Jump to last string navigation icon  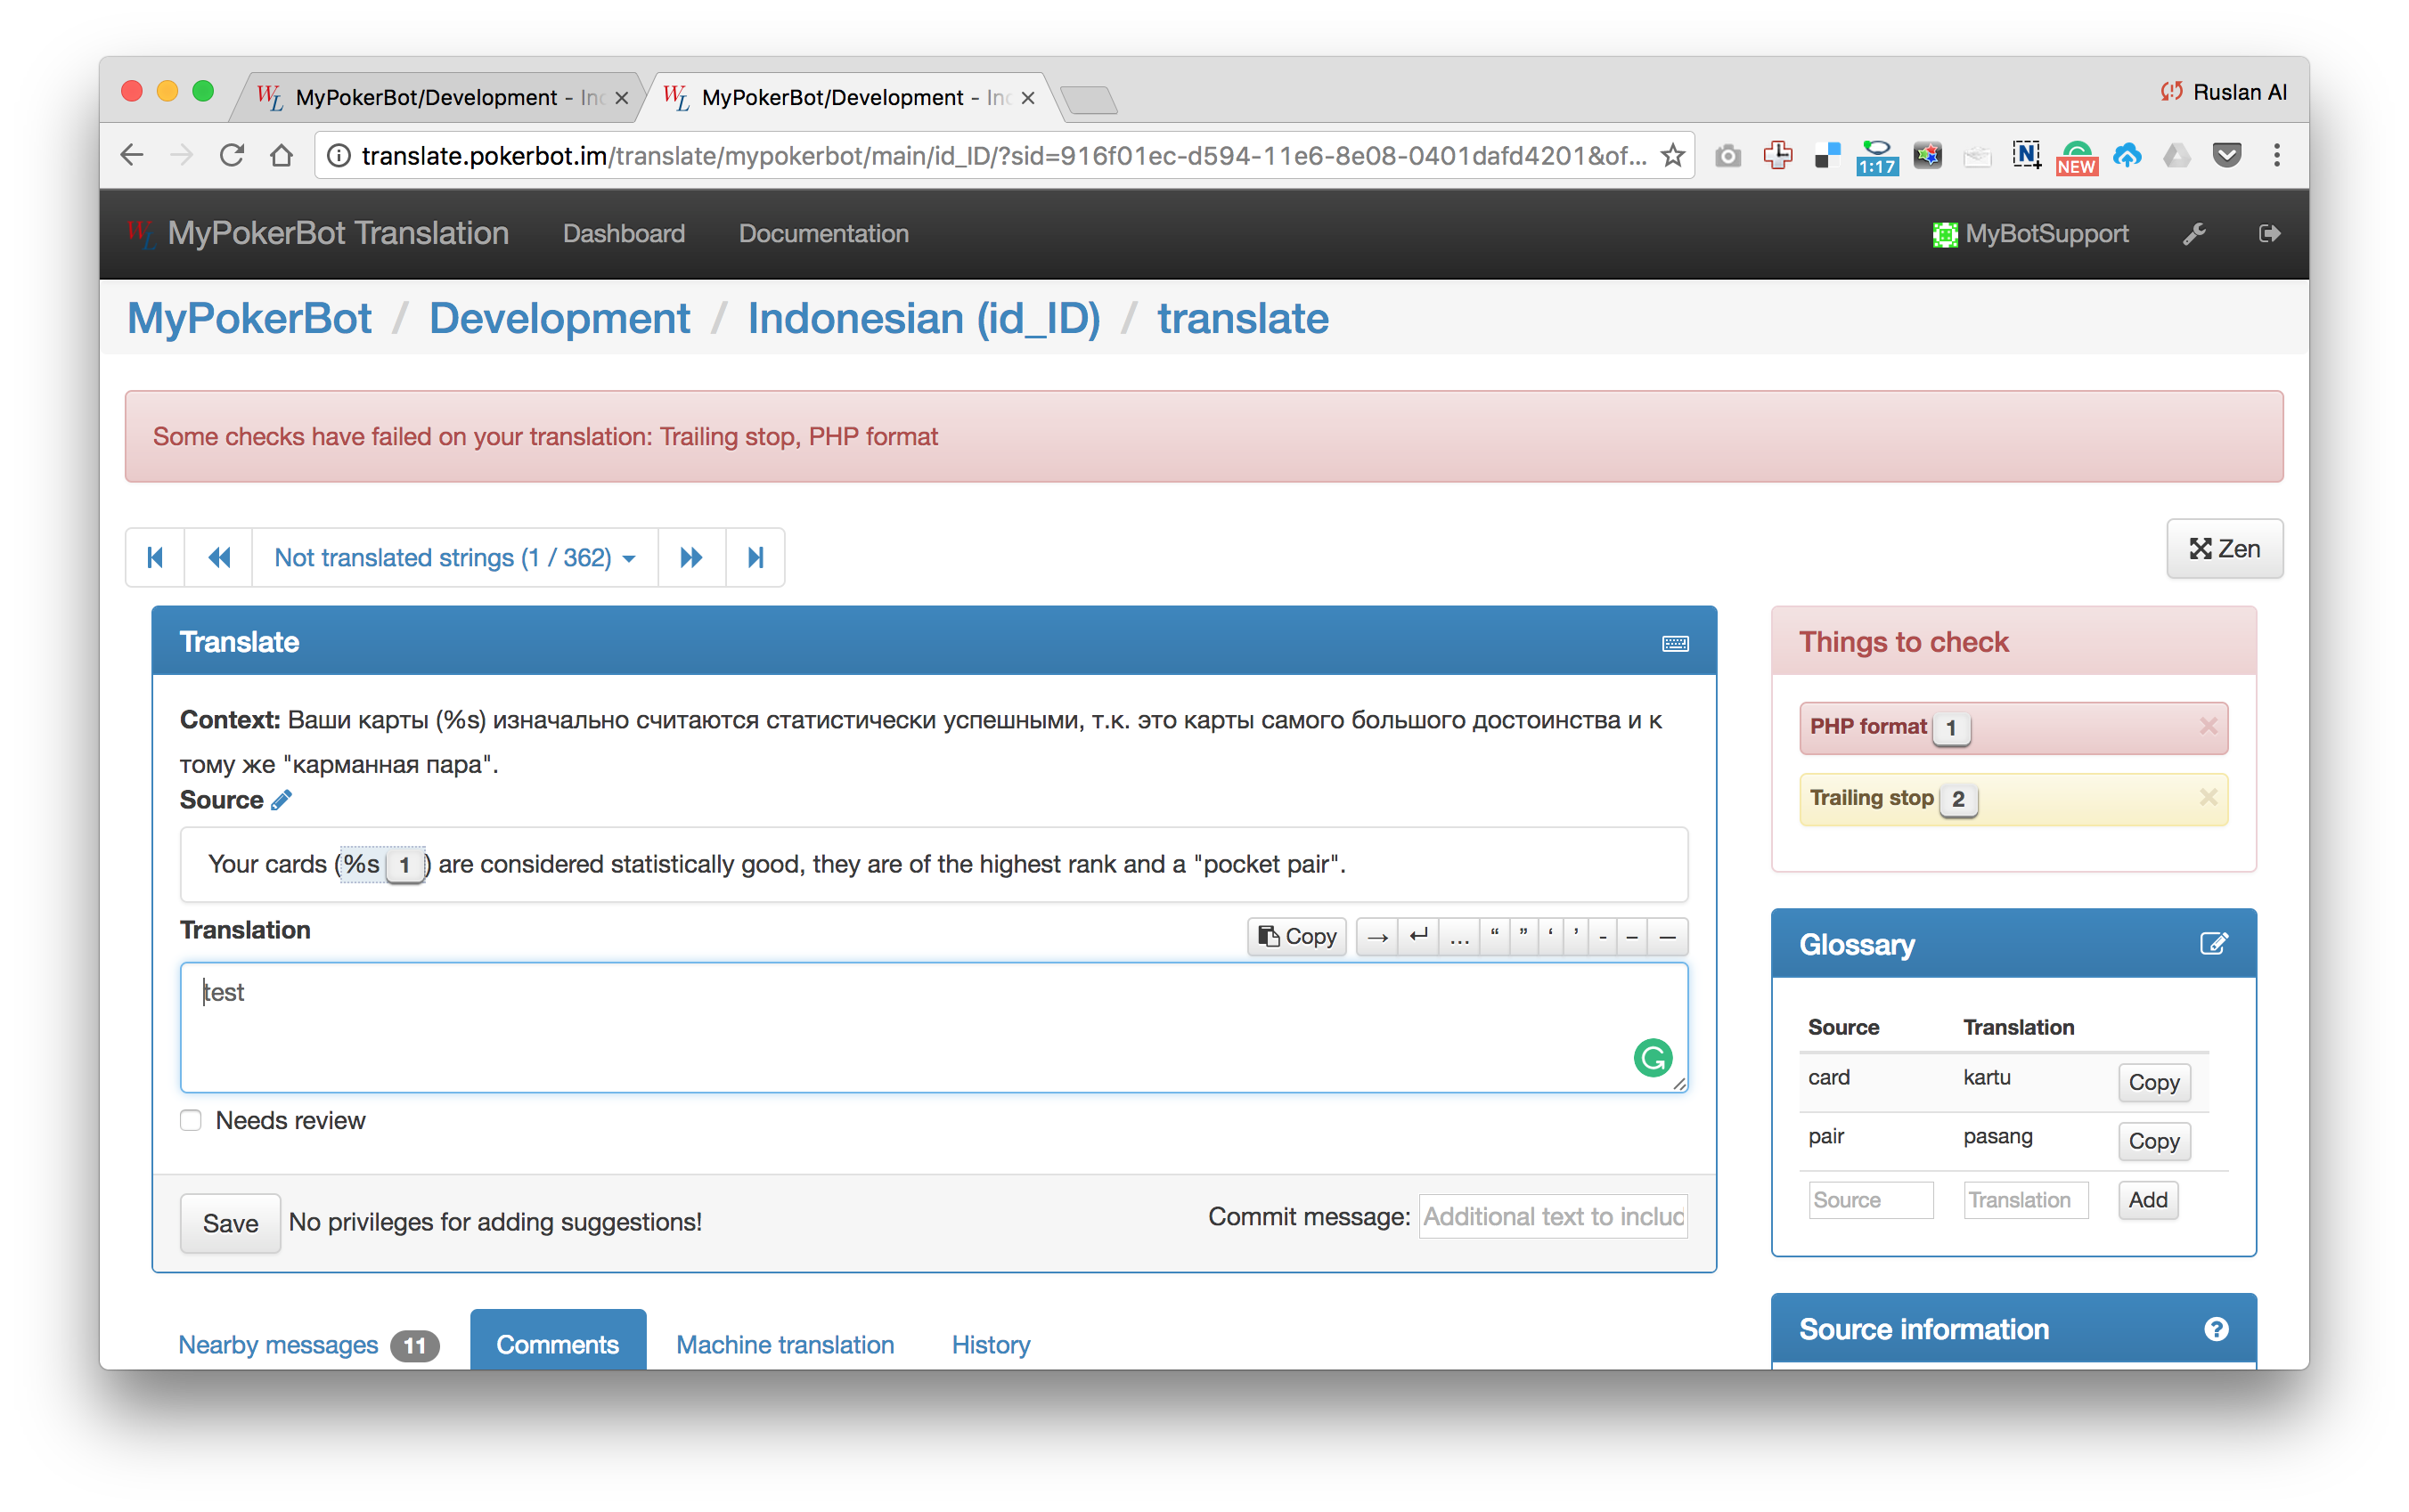tap(755, 557)
